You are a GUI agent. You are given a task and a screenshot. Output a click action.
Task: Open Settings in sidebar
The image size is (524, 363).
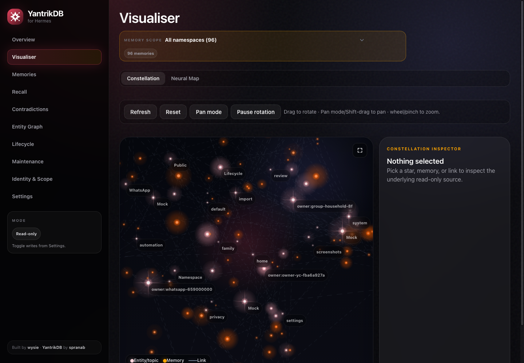click(54, 196)
